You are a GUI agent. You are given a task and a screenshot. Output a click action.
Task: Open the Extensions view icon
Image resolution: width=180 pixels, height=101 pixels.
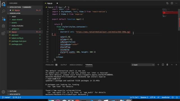[x=3, y=33]
